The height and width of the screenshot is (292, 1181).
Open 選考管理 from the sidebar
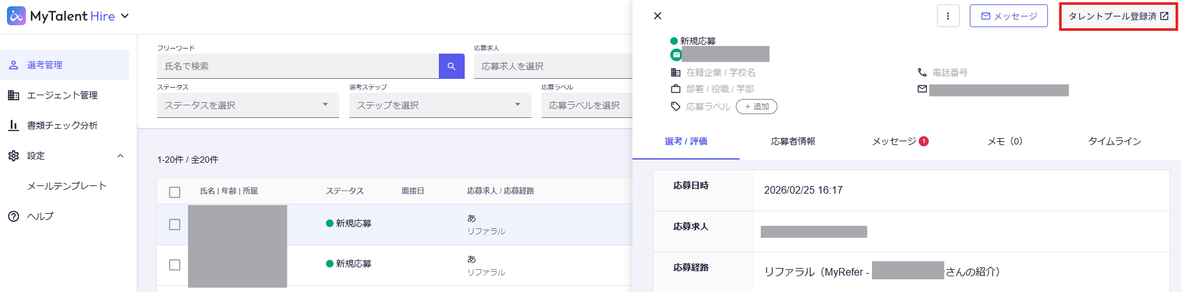tap(45, 65)
